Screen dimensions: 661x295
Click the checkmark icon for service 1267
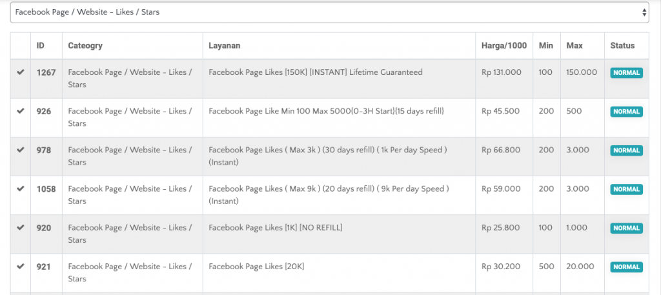click(21, 72)
